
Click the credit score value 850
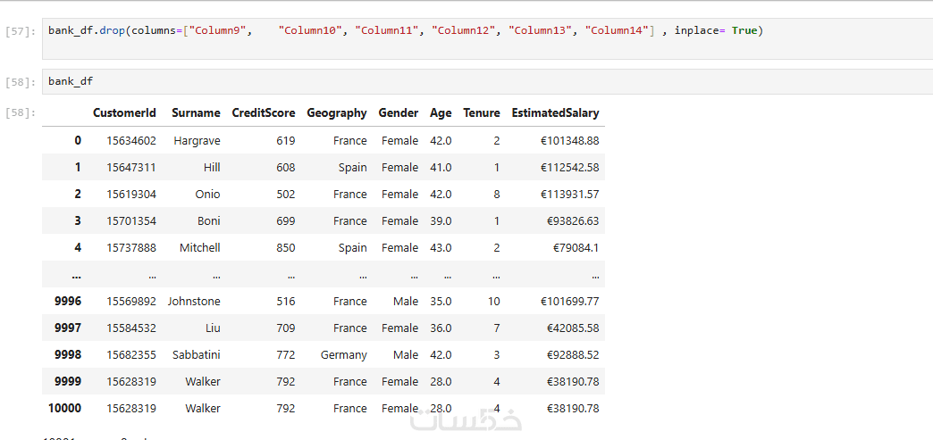285,247
